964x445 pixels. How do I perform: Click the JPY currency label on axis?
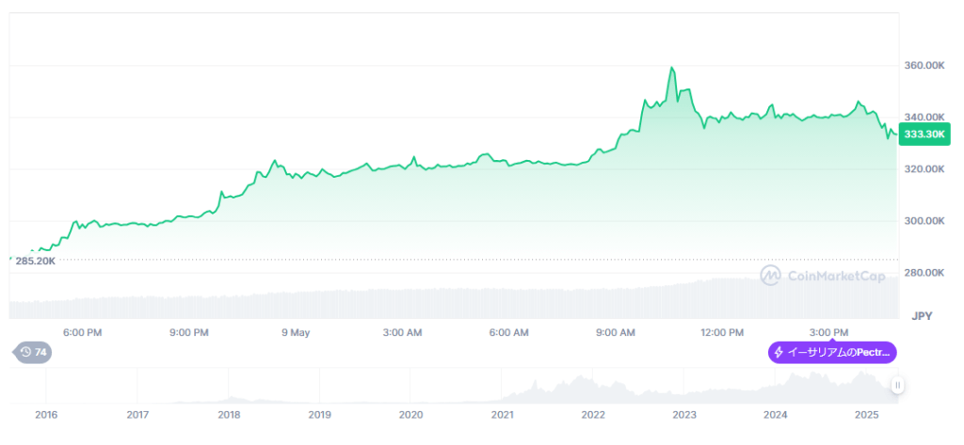[921, 316]
